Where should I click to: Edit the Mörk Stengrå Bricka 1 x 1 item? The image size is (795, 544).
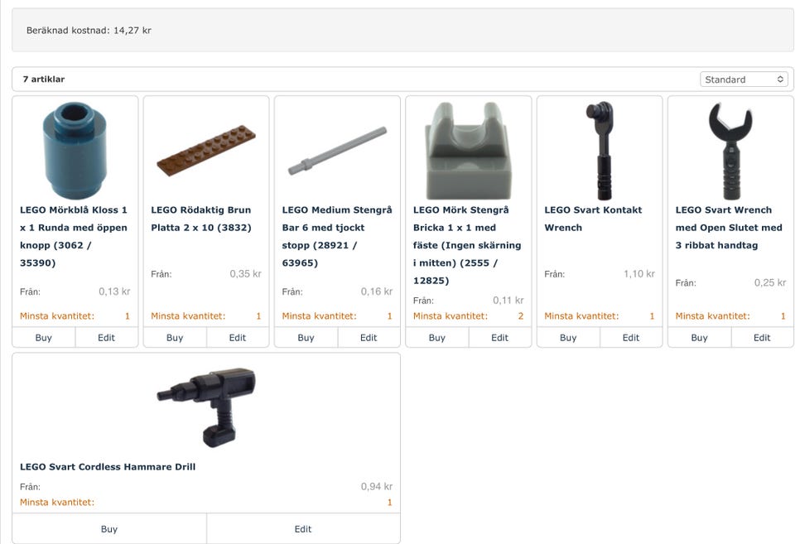[x=499, y=338]
